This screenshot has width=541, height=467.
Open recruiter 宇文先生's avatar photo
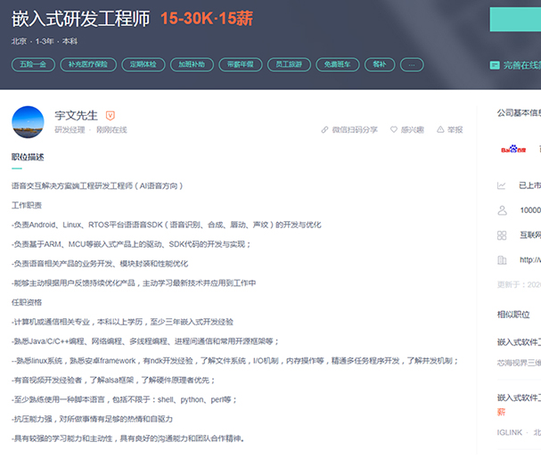(x=28, y=122)
